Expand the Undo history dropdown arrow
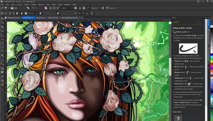This screenshot has width=213, height=121. pyautogui.click(x=36, y=8)
